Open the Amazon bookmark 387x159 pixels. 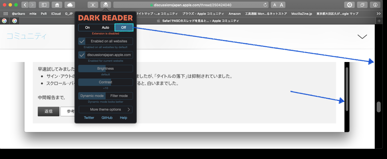coord(235,13)
